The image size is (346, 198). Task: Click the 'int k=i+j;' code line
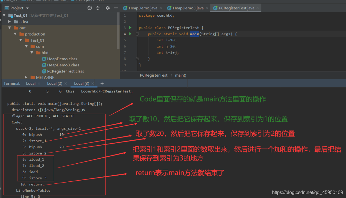point(168,52)
